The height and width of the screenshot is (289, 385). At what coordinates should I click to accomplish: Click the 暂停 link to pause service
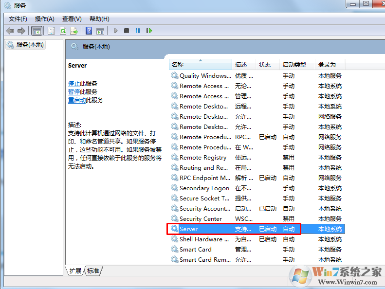click(74, 92)
